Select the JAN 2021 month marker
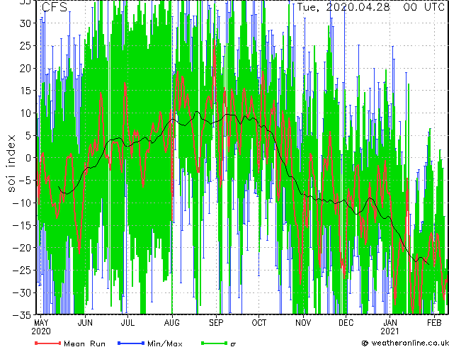Screen dimensions: 449x347 [390, 322]
